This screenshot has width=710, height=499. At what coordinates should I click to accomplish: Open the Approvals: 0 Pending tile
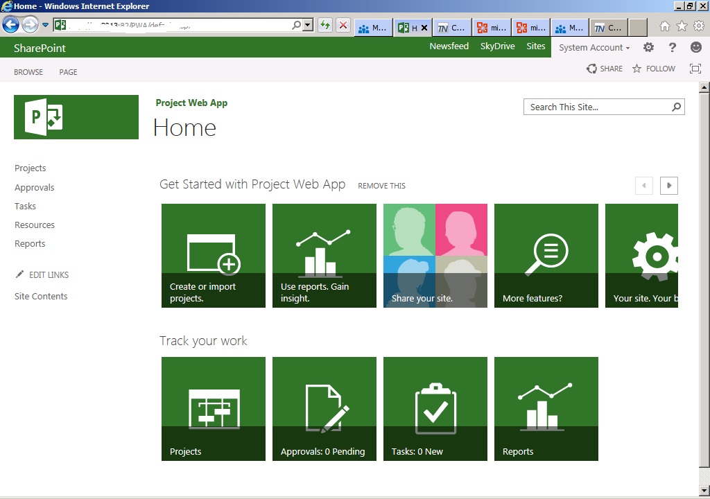(324, 409)
